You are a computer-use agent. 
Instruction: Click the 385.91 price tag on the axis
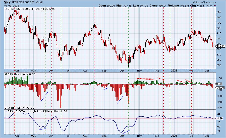click(220, 46)
